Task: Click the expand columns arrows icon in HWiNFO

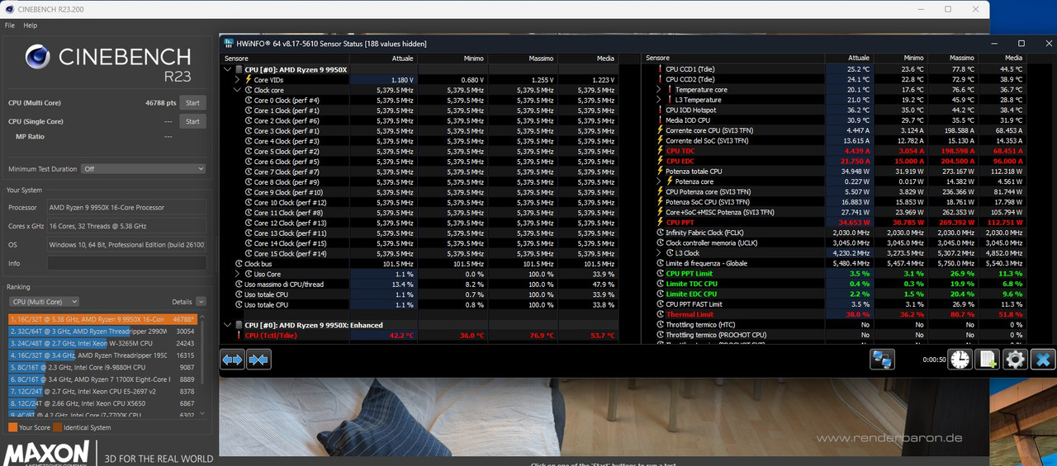Action: coord(233,360)
